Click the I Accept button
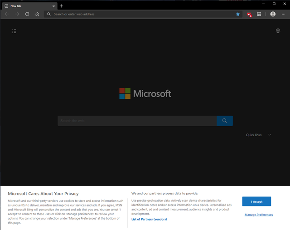 (256, 201)
